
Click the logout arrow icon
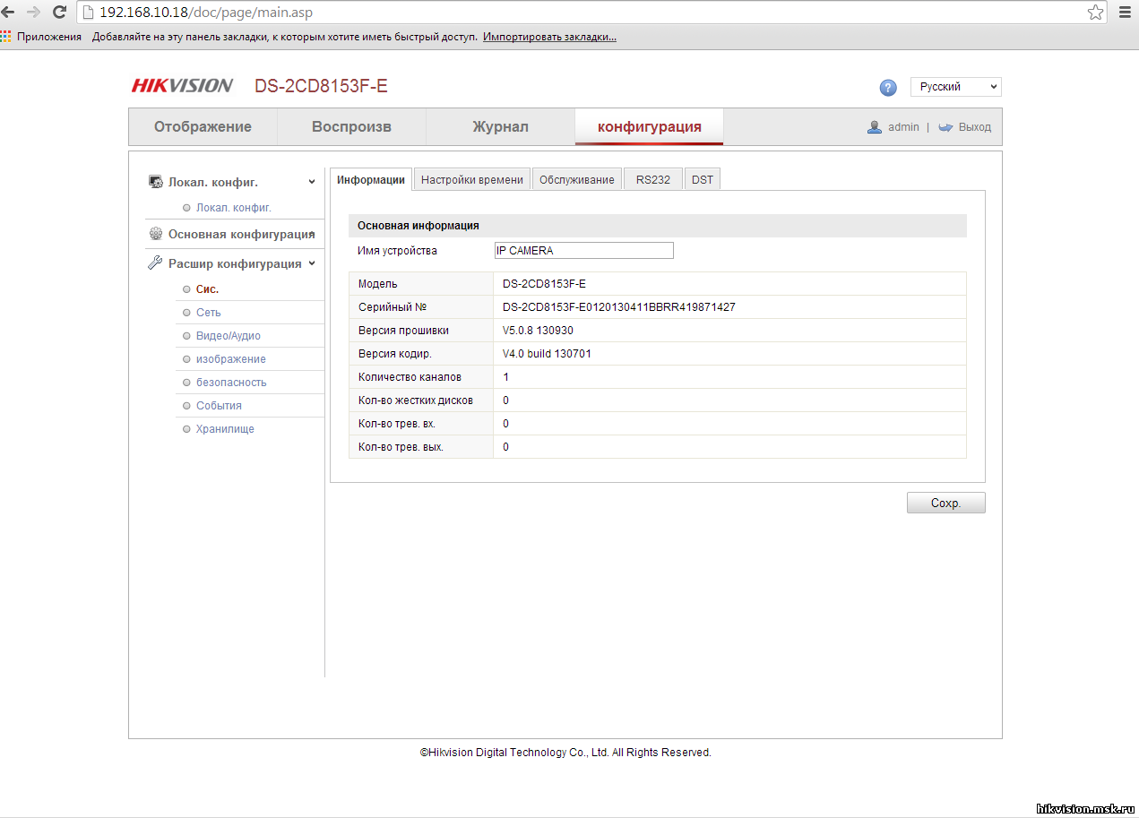click(x=945, y=127)
